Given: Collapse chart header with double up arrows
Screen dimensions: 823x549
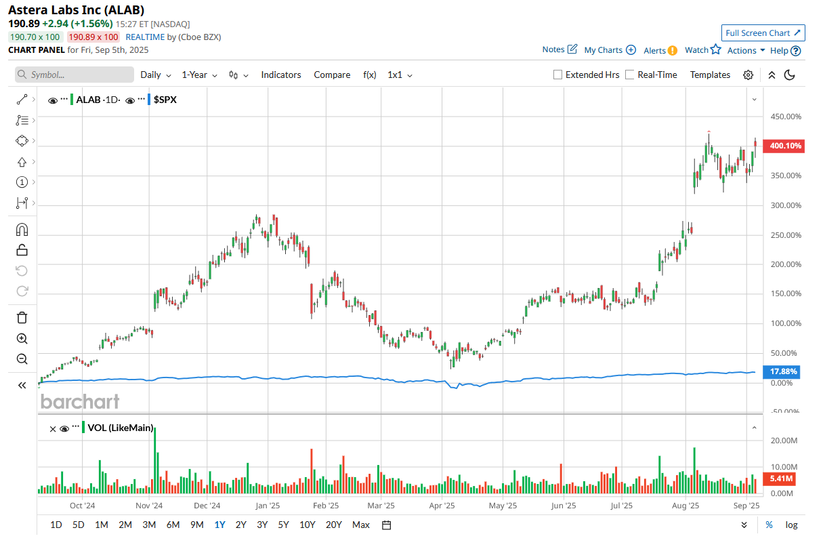Looking at the screenshot, I should click(x=772, y=75).
